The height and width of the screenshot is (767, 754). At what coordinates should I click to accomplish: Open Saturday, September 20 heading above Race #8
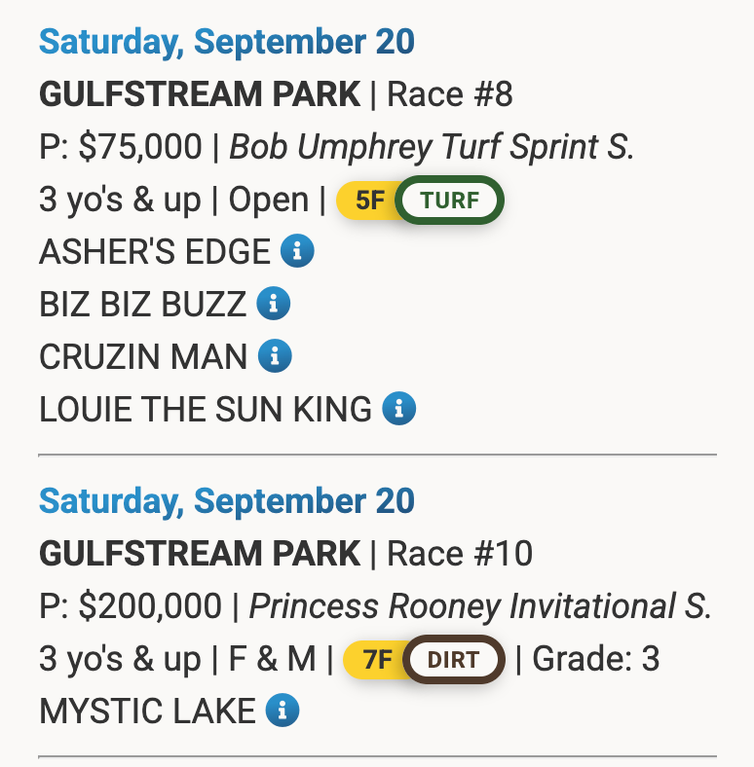pyautogui.click(x=226, y=42)
